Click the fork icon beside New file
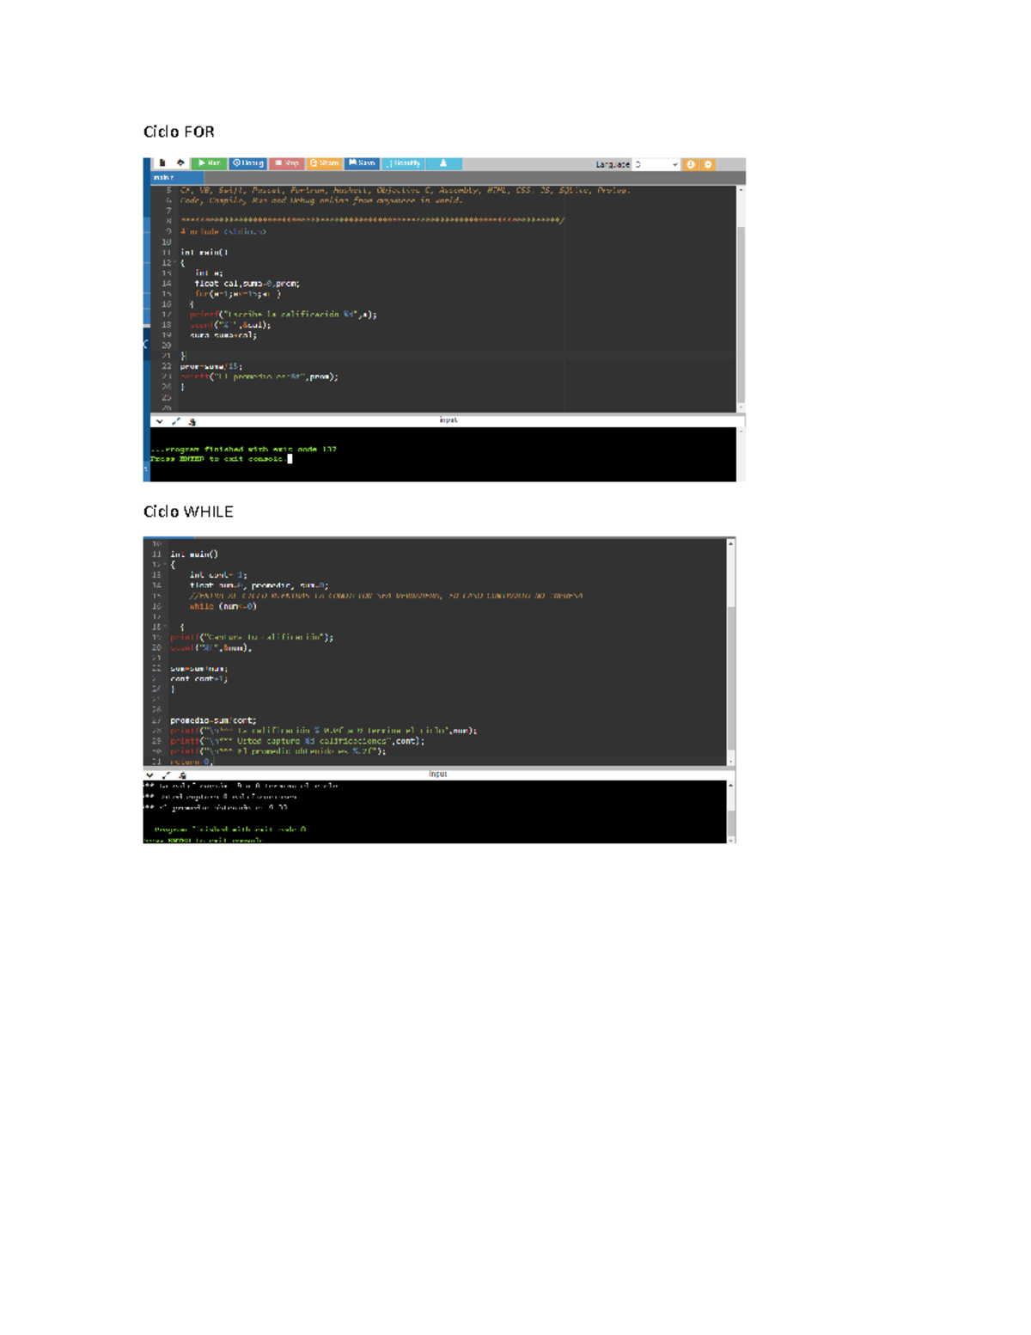 coord(180,162)
